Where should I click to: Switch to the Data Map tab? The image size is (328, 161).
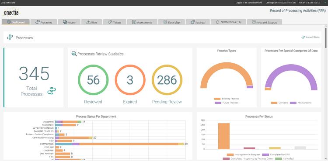pyautogui.click(x=171, y=22)
